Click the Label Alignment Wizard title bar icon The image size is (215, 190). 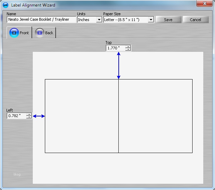click(6, 5)
